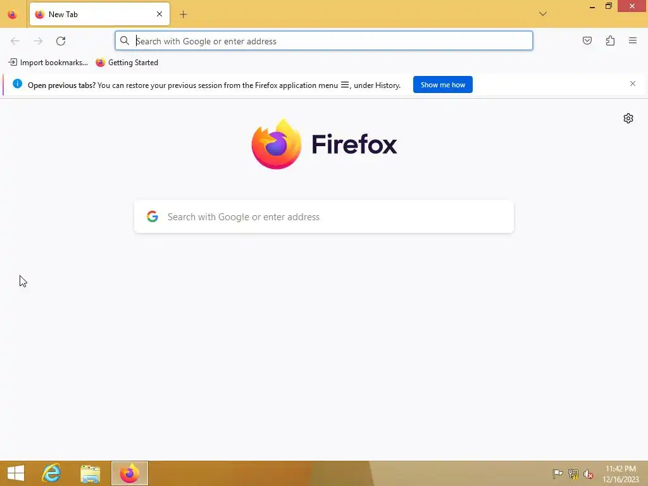648x486 pixels.
Task: Restore down the Firefox window
Action: [608, 6]
